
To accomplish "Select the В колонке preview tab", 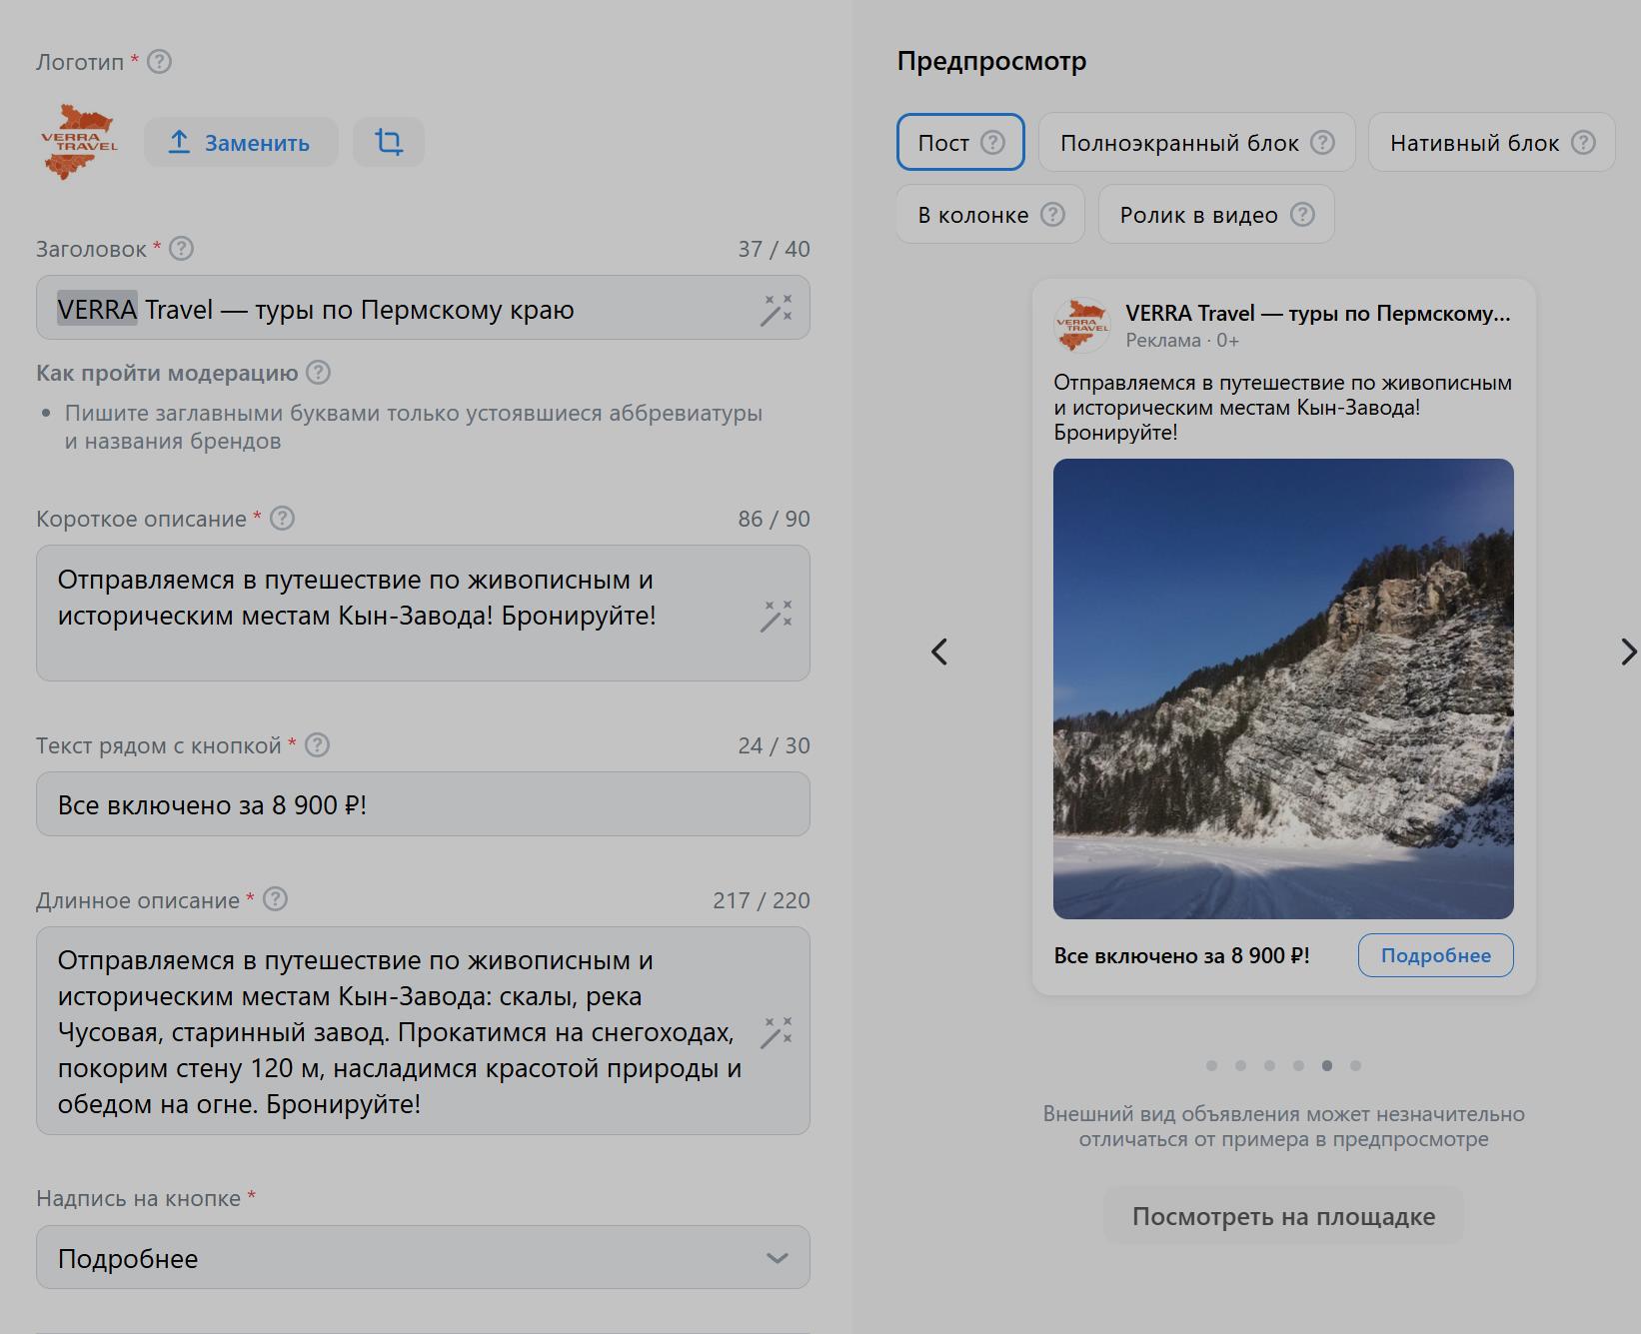I will pos(990,214).
